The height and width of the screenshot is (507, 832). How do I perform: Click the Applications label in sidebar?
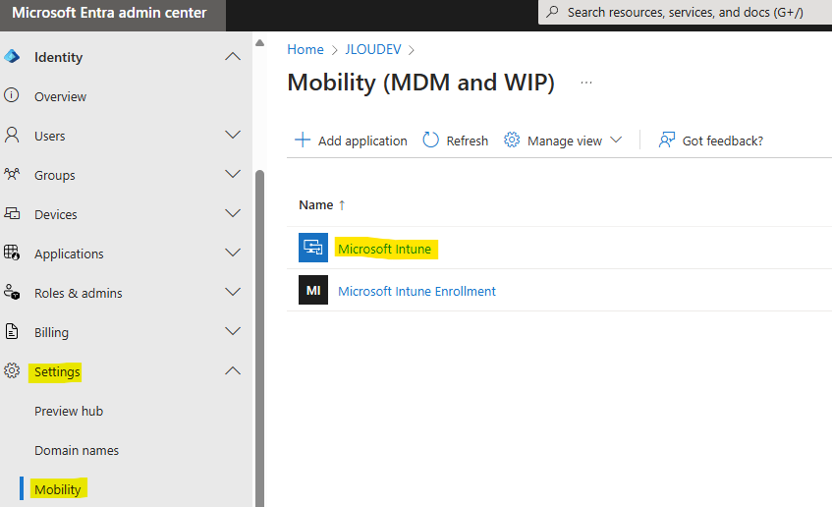(x=69, y=253)
